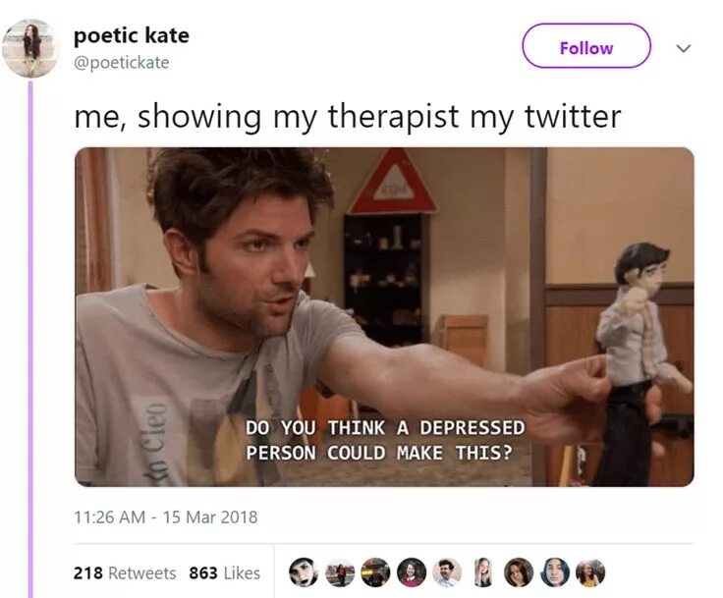Open the attached depressed person meme image
The height and width of the screenshot is (598, 723).
click(384, 317)
